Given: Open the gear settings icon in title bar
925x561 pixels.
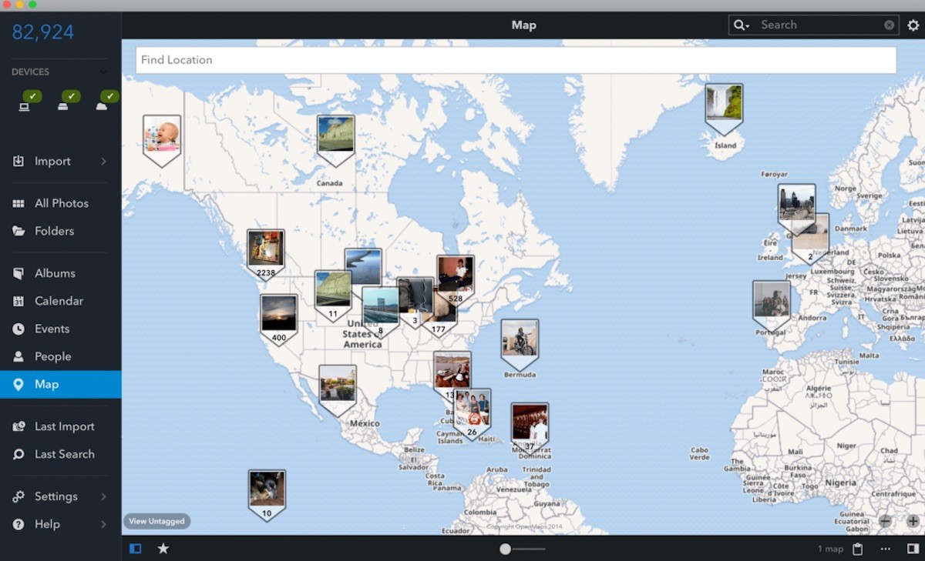Looking at the screenshot, I should (x=913, y=25).
